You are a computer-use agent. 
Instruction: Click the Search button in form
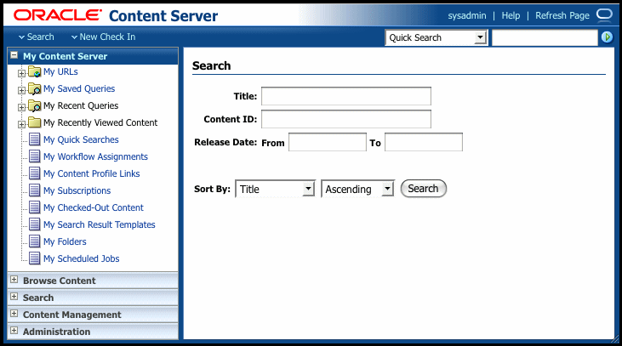click(x=423, y=189)
